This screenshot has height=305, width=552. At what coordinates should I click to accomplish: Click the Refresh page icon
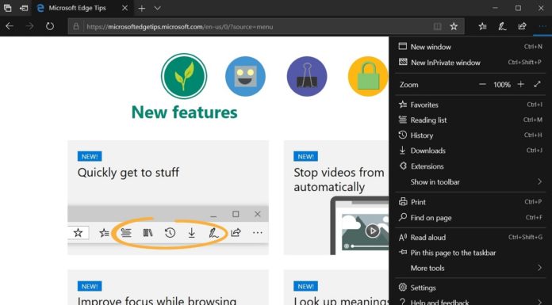click(50, 26)
